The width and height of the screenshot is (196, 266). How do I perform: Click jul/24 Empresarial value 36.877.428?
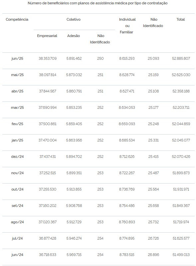point(48,238)
